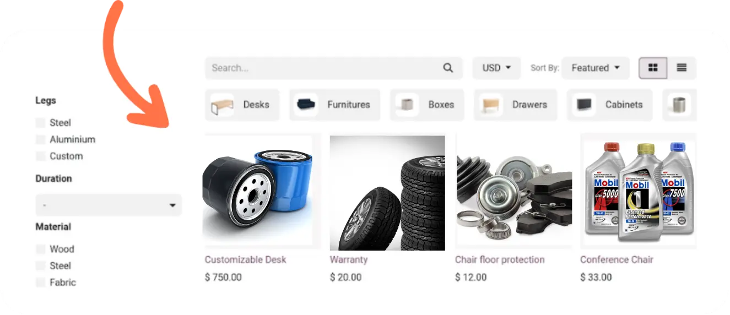
Task: Click the magnifying glass search icon
Action: click(x=448, y=68)
